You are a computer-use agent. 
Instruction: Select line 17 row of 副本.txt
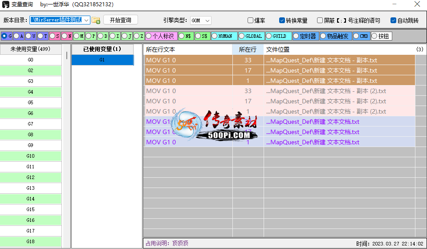[x=279, y=70]
